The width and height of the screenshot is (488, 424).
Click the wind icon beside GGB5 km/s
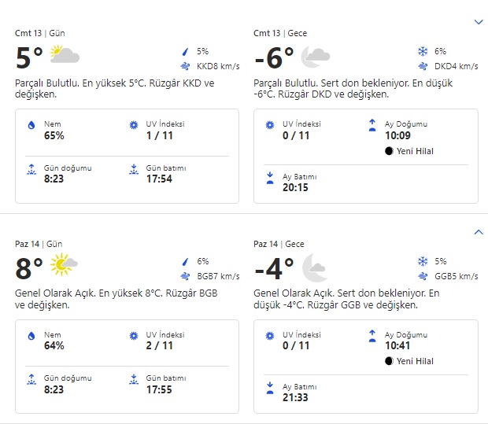tap(423, 276)
